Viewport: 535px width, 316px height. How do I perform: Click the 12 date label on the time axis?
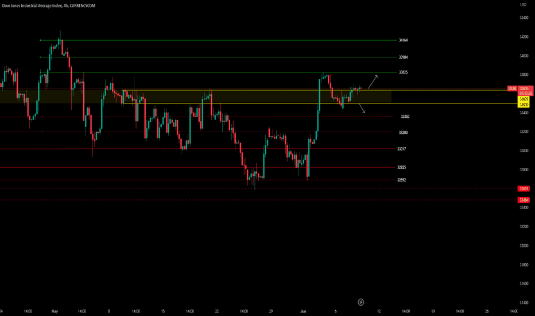coord(379,311)
